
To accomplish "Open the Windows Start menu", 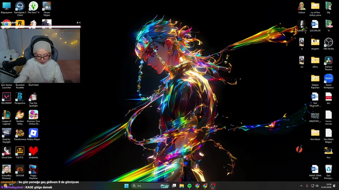I will click(127, 186).
